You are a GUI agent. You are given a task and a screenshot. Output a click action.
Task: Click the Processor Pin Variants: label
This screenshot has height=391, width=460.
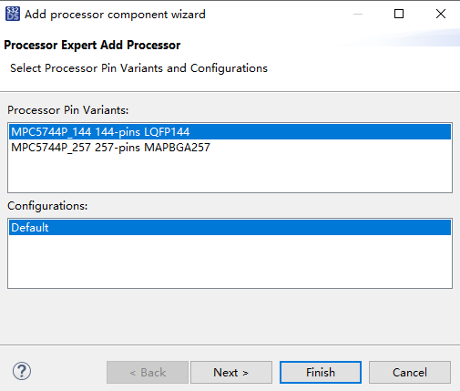(68, 110)
